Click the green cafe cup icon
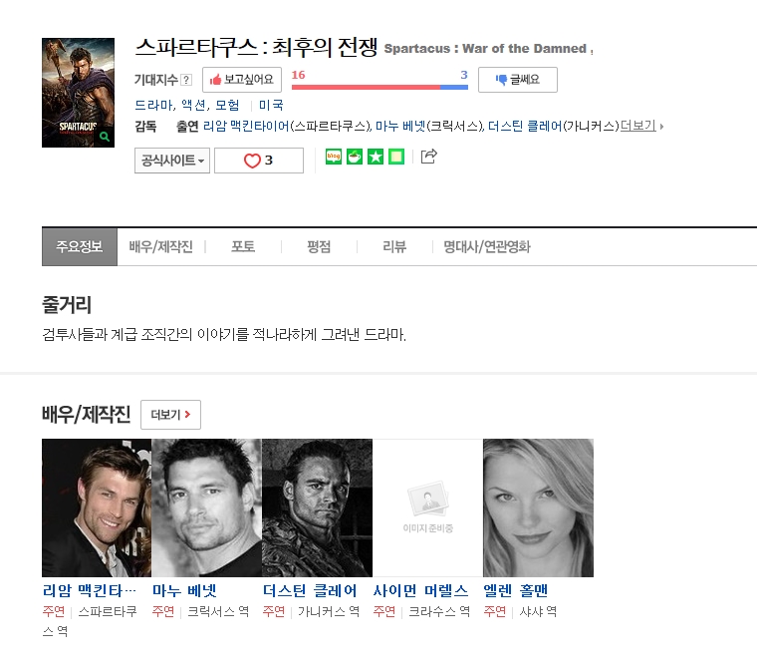 click(355, 157)
